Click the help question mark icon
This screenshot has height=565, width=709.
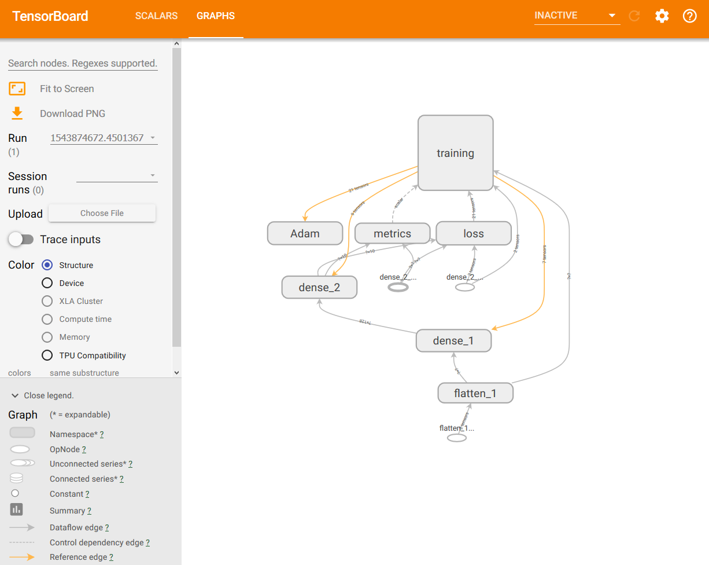tap(689, 16)
